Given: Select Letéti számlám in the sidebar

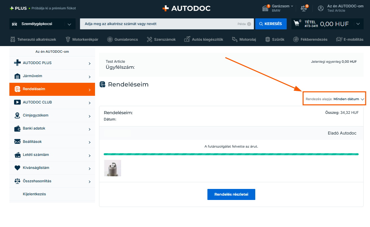Looking at the screenshot, I should [x=52, y=155].
